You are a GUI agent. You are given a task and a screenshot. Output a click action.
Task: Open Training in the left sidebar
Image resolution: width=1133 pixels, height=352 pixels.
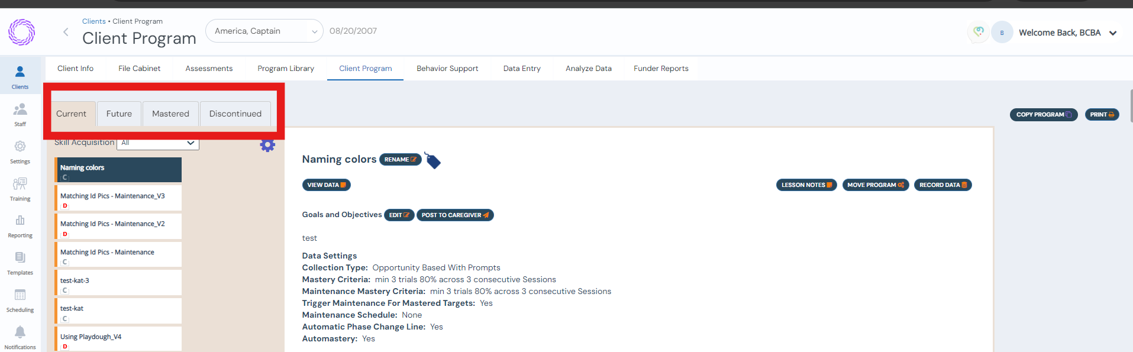click(x=20, y=189)
